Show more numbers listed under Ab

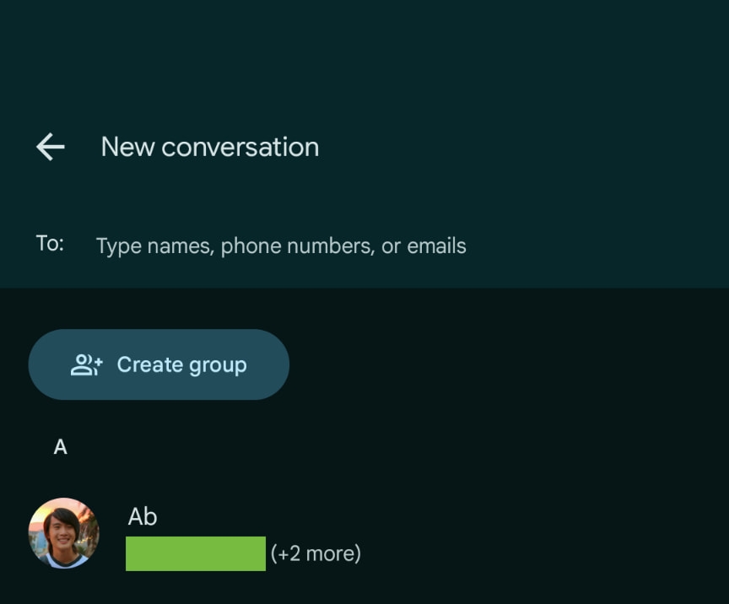click(x=316, y=553)
